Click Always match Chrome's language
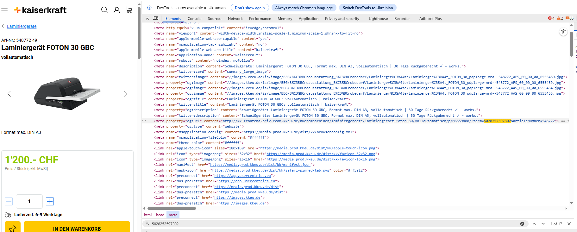The height and width of the screenshot is (232, 577). pos(304,8)
